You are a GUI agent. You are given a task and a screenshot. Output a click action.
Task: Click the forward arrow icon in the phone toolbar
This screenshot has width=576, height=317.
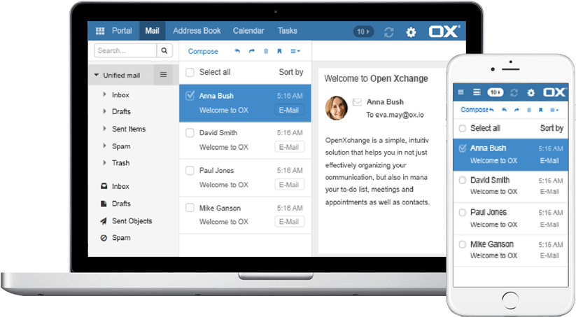pyautogui.click(x=517, y=110)
